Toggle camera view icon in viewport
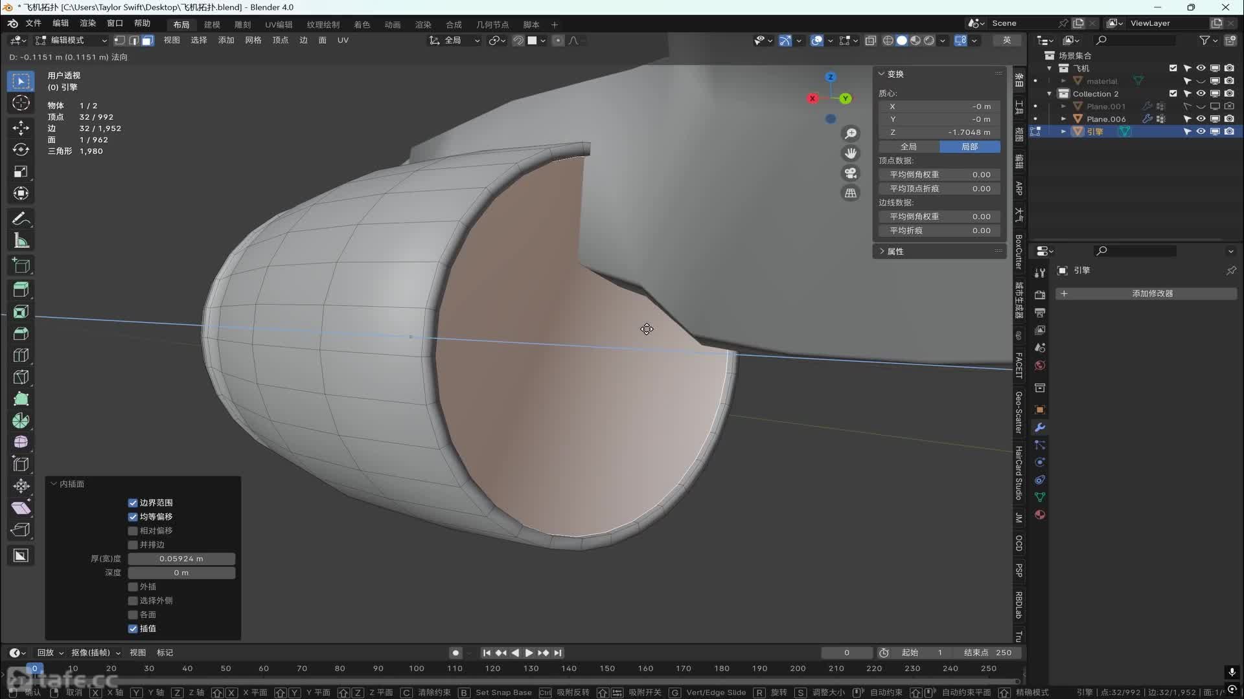 click(850, 173)
